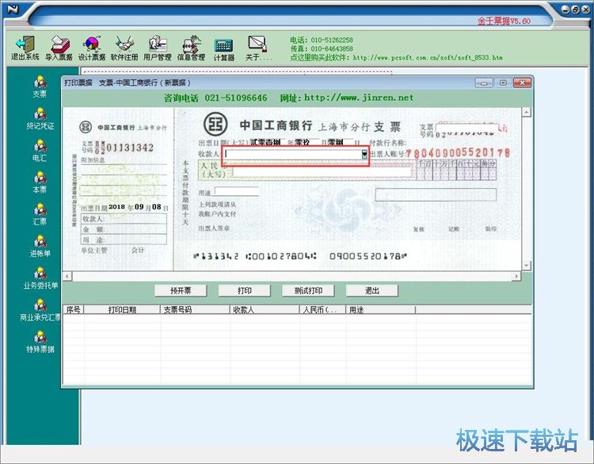594x464 pixels.
Task: Close the 打印票据 dialog window
Action: point(523,82)
